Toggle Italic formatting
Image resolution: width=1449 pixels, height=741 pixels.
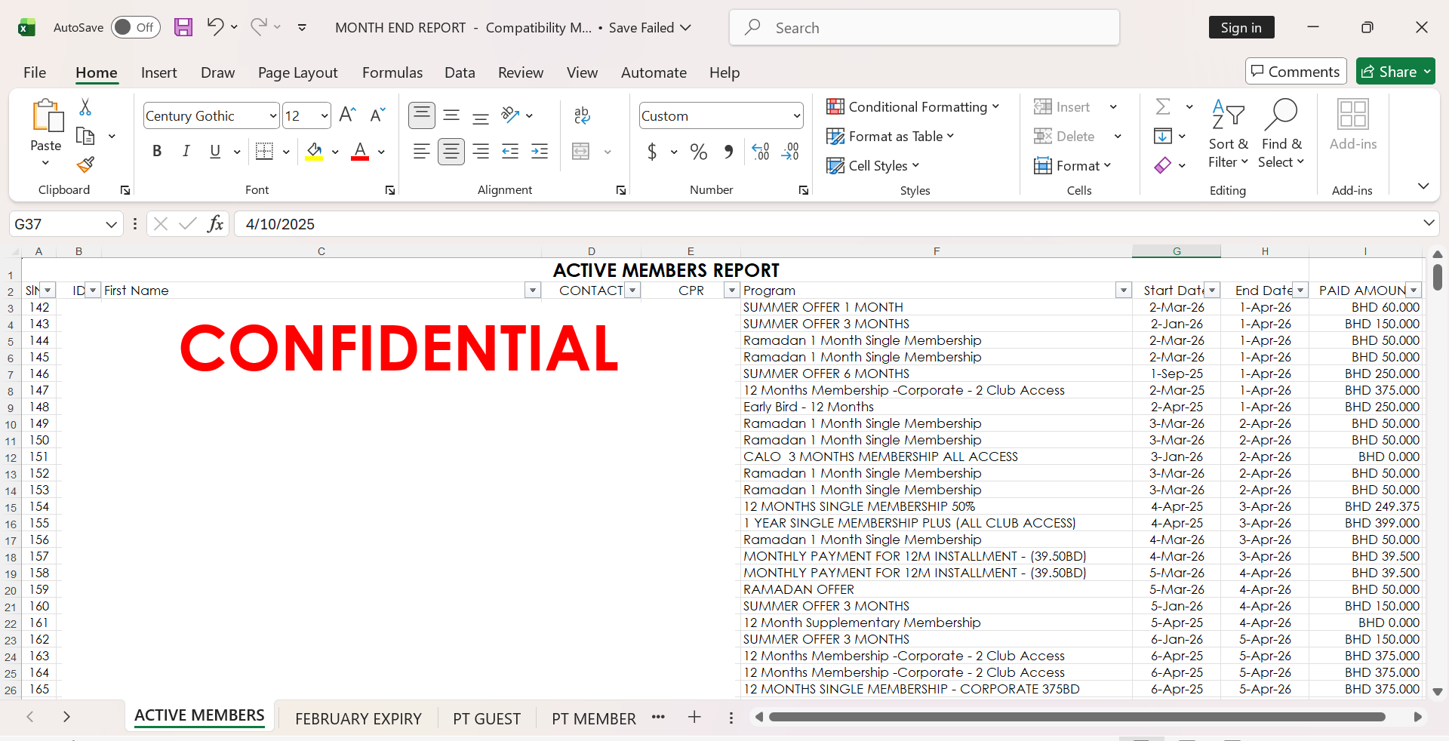[x=186, y=152]
